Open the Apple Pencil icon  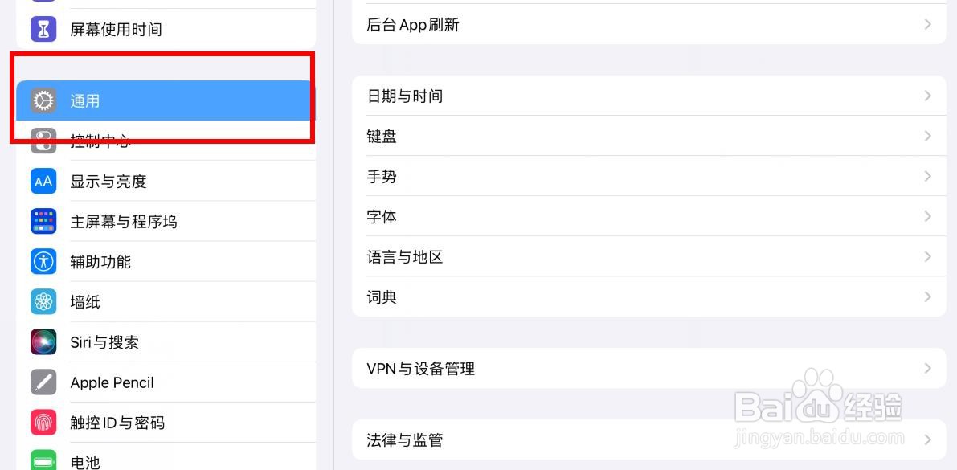pos(43,382)
